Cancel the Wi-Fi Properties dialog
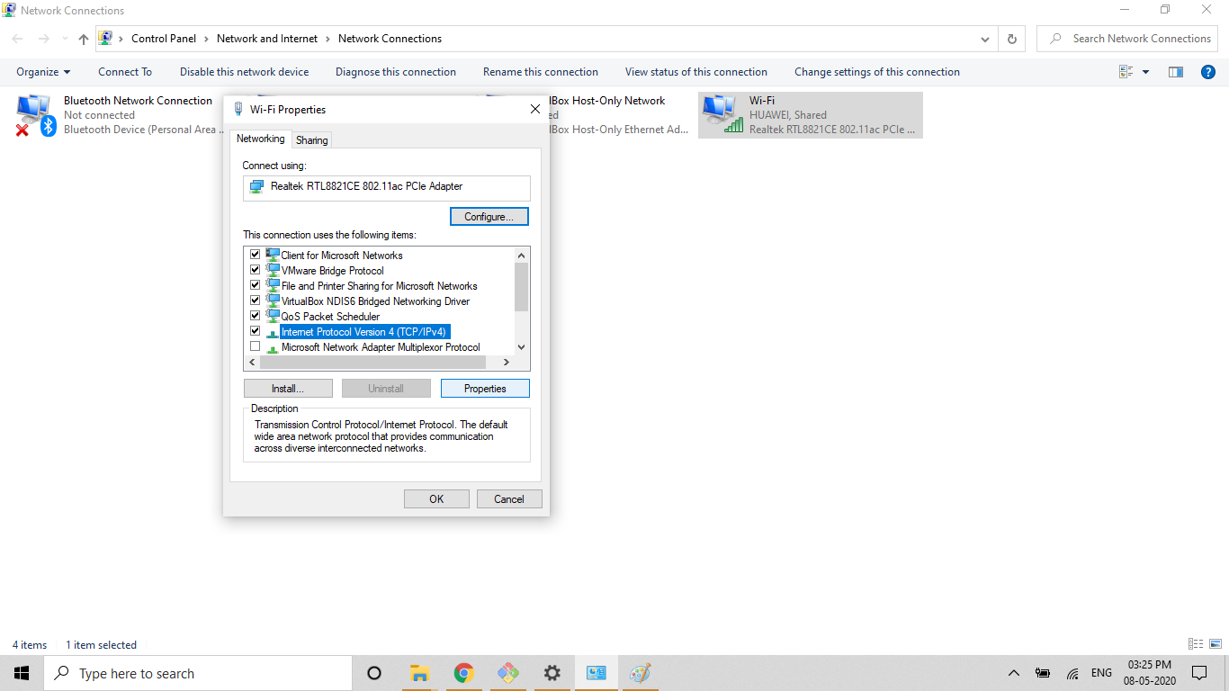Image resolution: width=1229 pixels, height=691 pixels. click(x=509, y=498)
